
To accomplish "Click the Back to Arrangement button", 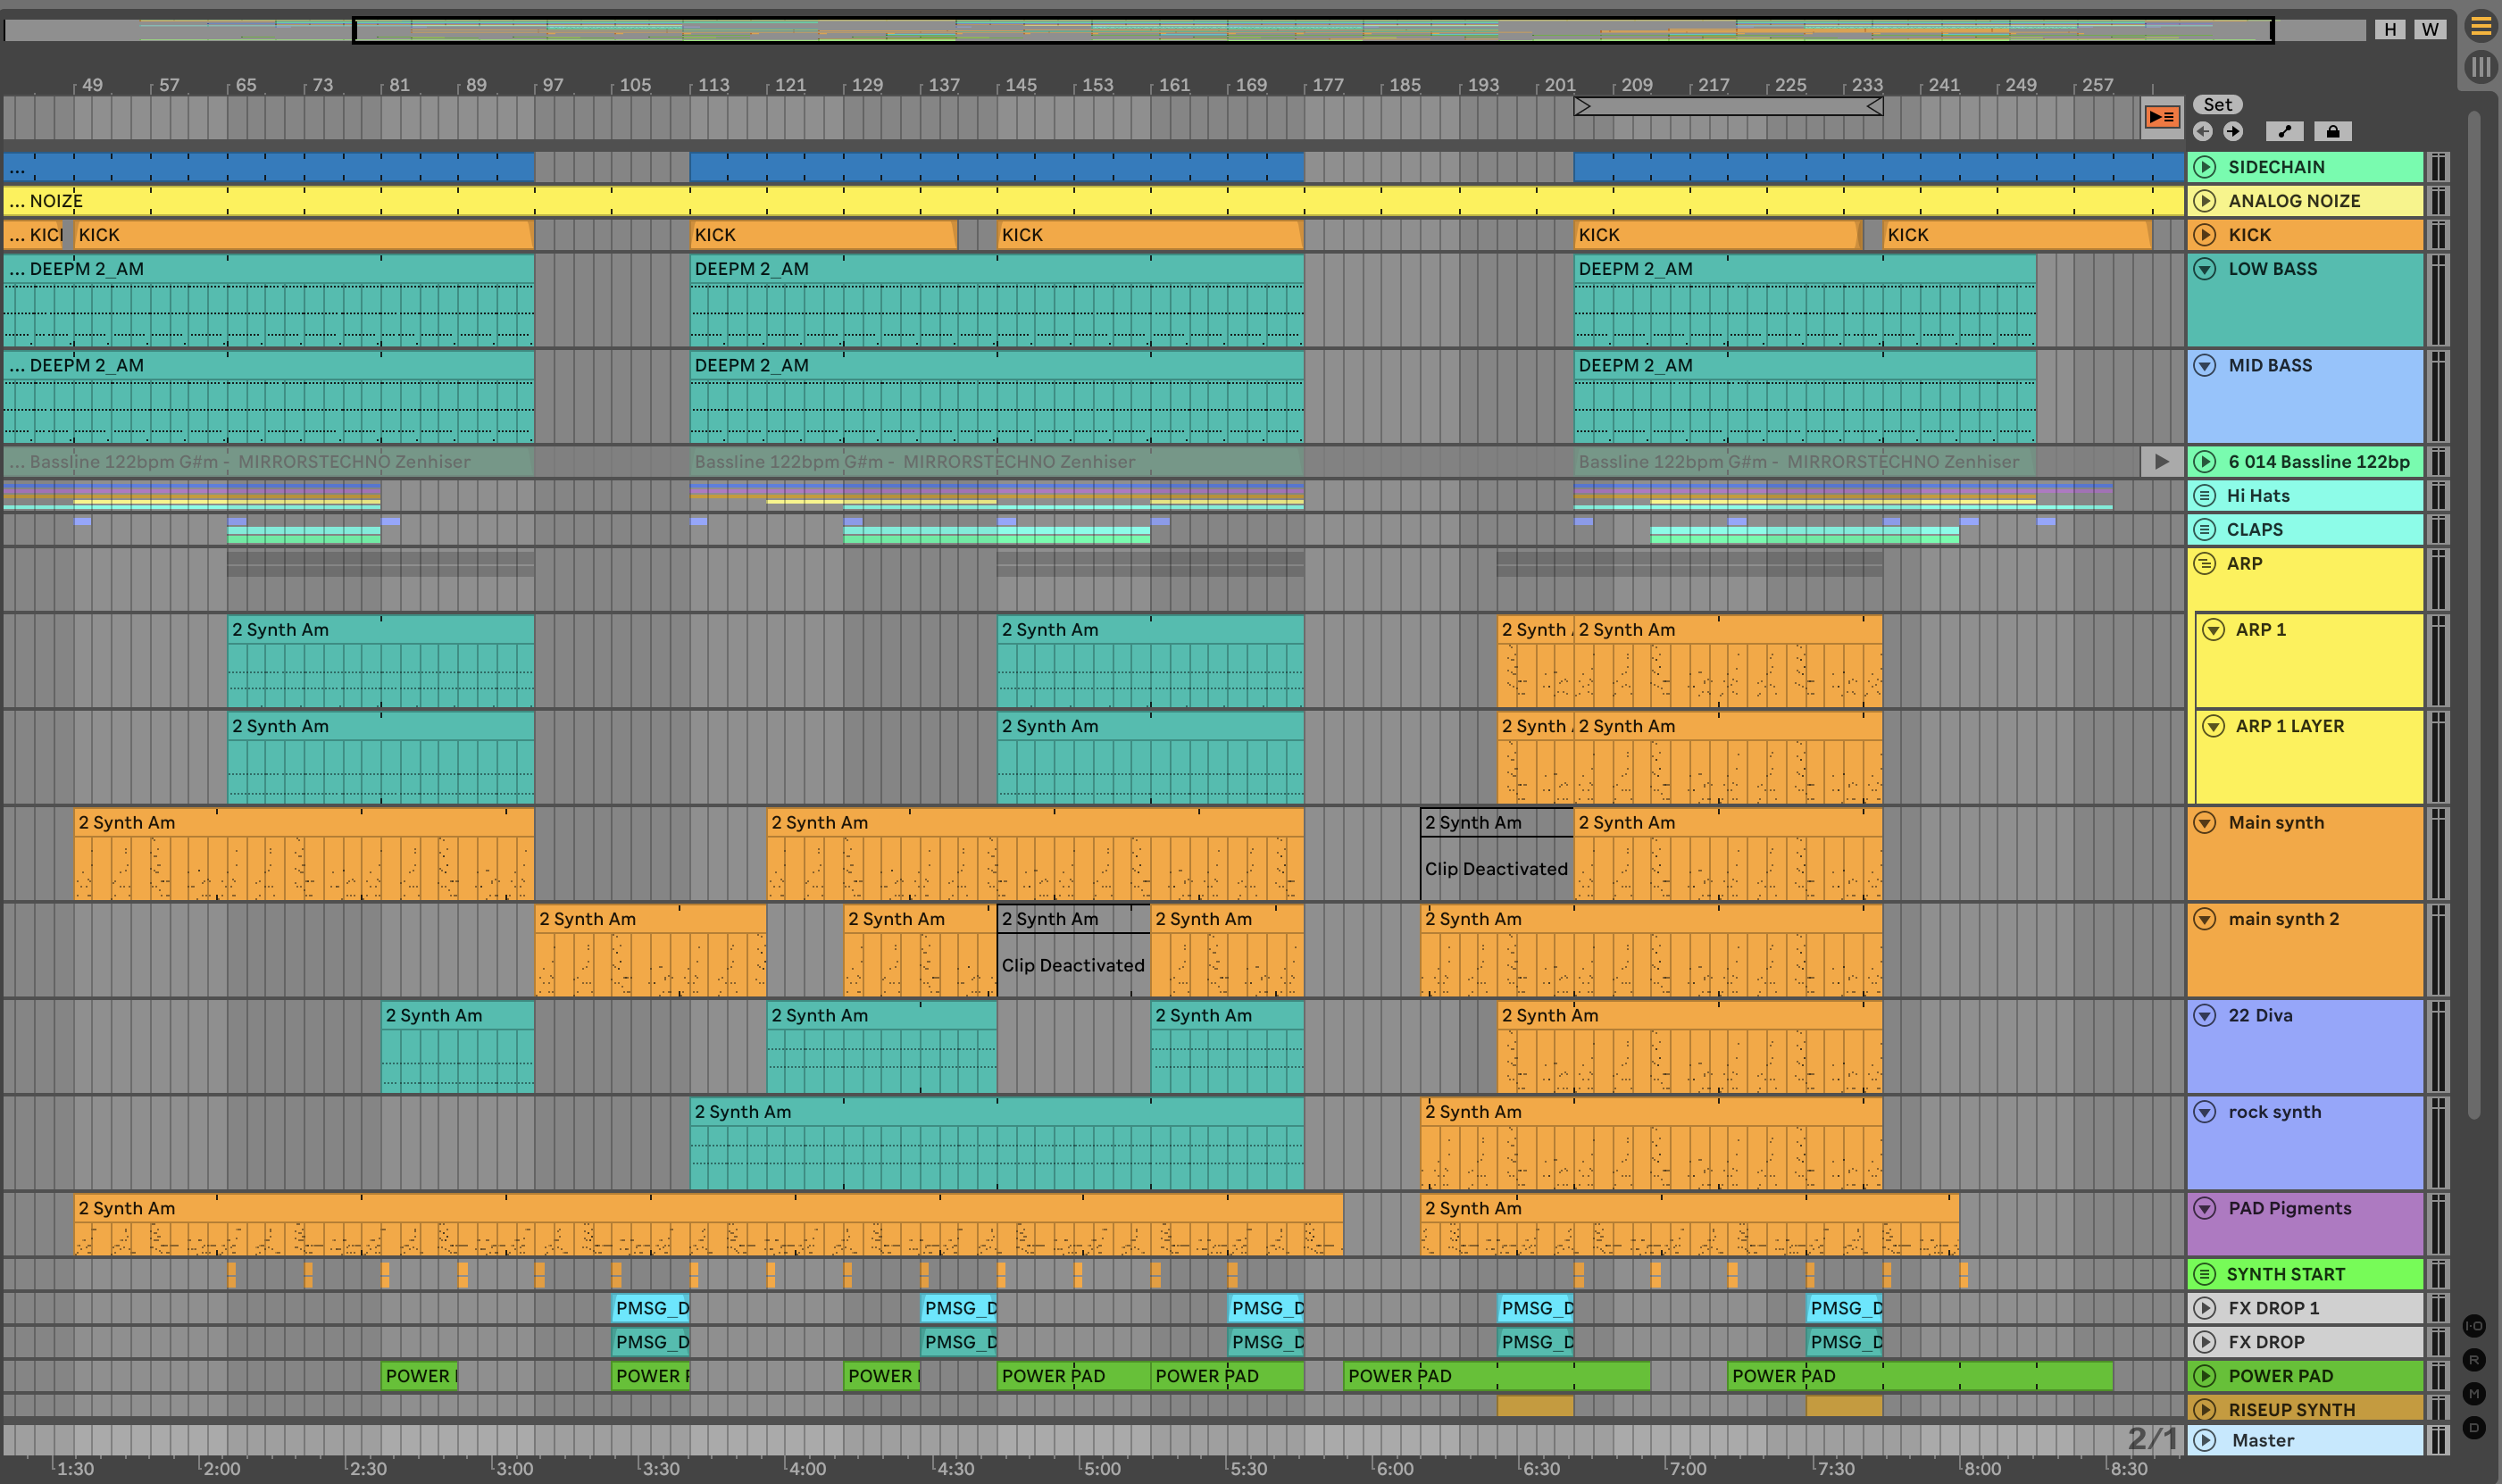I will pos(2161,117).
